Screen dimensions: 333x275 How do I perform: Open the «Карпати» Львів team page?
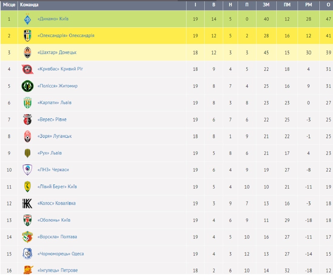(x=54, y=103)
